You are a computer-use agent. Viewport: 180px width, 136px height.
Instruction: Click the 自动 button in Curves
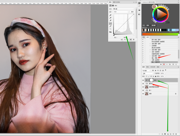point(132,12)
